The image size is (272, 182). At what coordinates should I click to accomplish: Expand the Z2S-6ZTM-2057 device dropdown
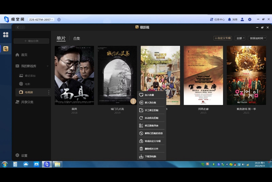tap(41, 20)
